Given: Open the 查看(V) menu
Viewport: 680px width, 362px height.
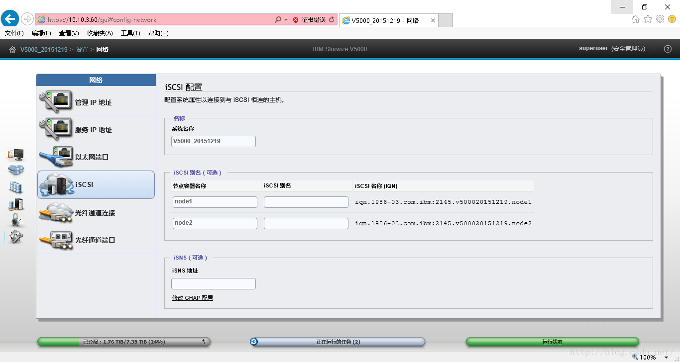Looking at the screenshot, I should point(69,33).
